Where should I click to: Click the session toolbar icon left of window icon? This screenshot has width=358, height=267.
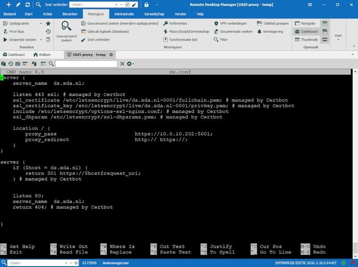(34, 64)
